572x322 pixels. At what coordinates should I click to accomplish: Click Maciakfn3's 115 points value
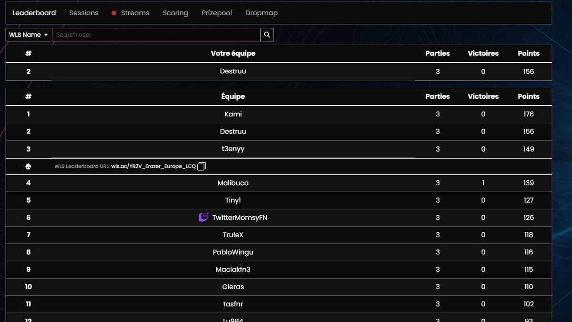(x=529, y=270)
